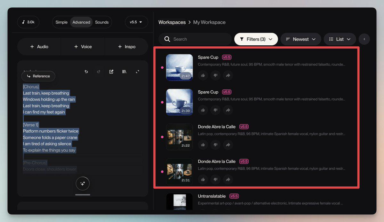Open the Filters (3) dropdown
This screenshot has height=222, width=384.
[256, 39]
